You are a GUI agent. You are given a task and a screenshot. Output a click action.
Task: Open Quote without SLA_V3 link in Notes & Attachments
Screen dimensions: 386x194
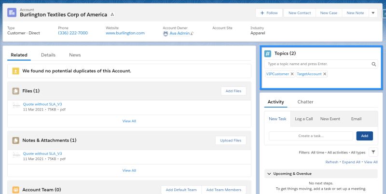tap(42, 153)
